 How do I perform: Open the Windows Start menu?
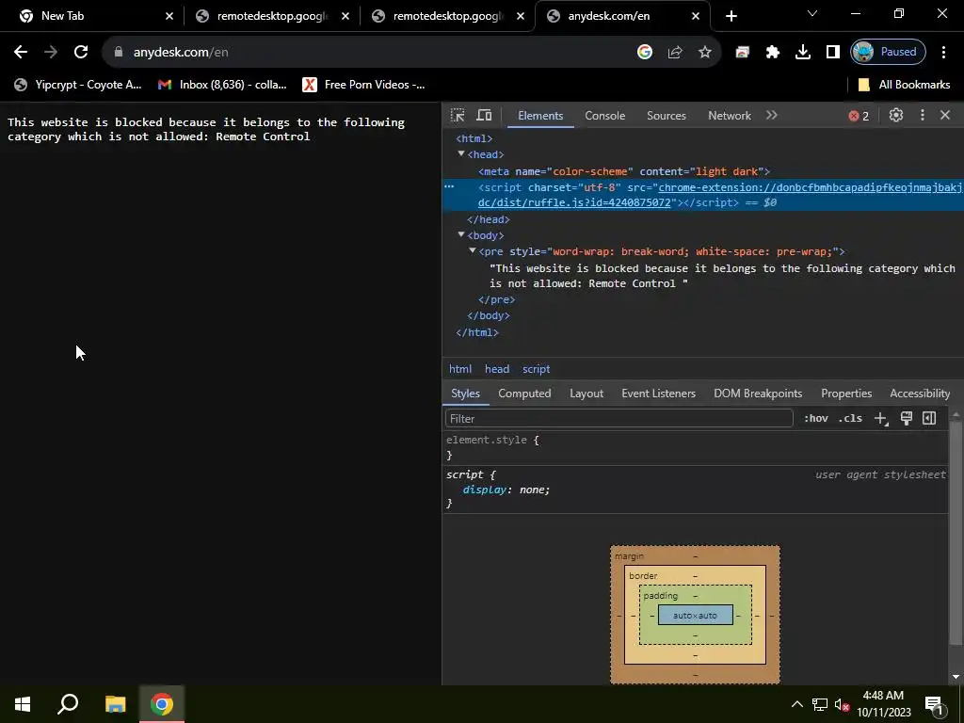tap(23, 704)
